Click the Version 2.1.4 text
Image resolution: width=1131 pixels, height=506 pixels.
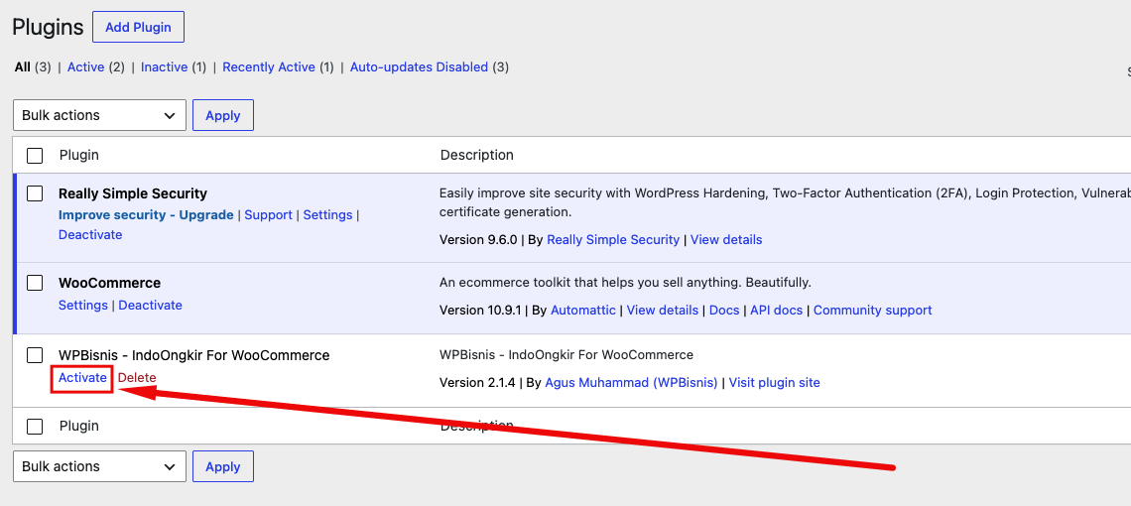pyautogui.click(x=477, y=383)
